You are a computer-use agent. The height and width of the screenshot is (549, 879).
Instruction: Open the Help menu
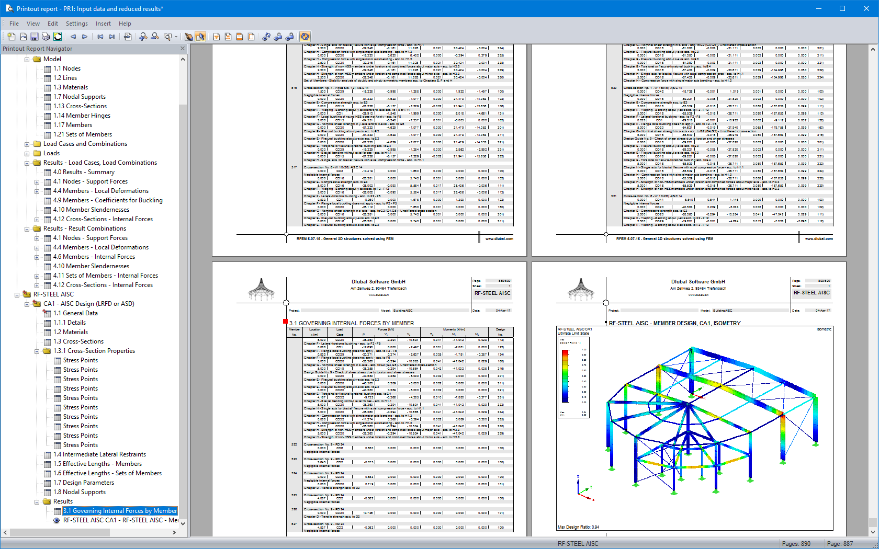tap(125, 24)
